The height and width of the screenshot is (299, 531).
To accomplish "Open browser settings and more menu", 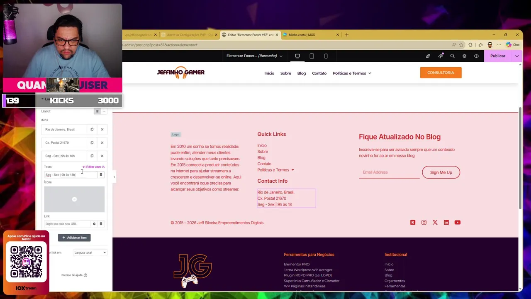I will 499,45.
